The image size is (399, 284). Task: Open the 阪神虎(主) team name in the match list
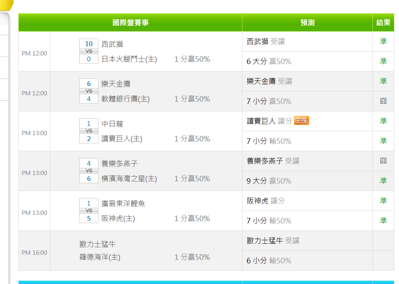tap(118, 218)
